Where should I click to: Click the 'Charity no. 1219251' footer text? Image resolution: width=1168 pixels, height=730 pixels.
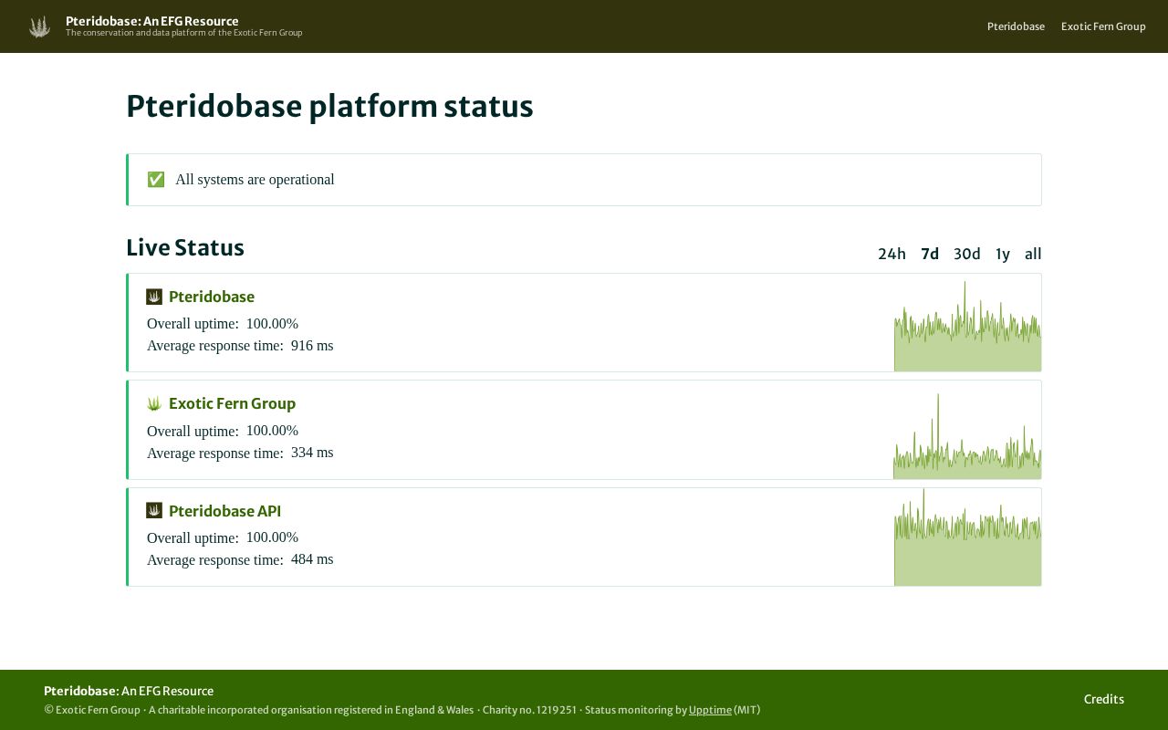pyautogui.click(x=529, y=710)
